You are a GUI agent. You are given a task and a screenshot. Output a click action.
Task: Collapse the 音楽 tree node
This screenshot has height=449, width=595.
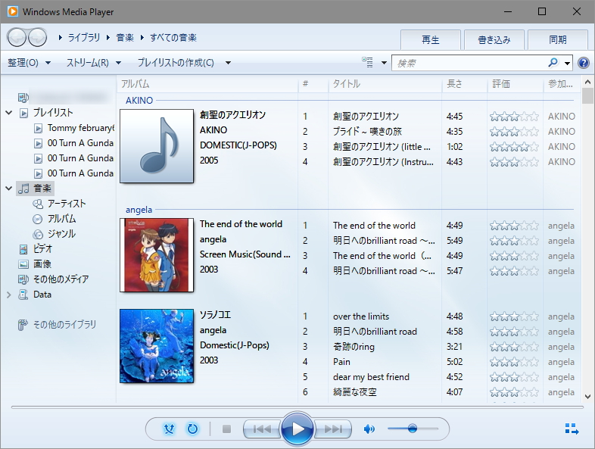[9, 189]
